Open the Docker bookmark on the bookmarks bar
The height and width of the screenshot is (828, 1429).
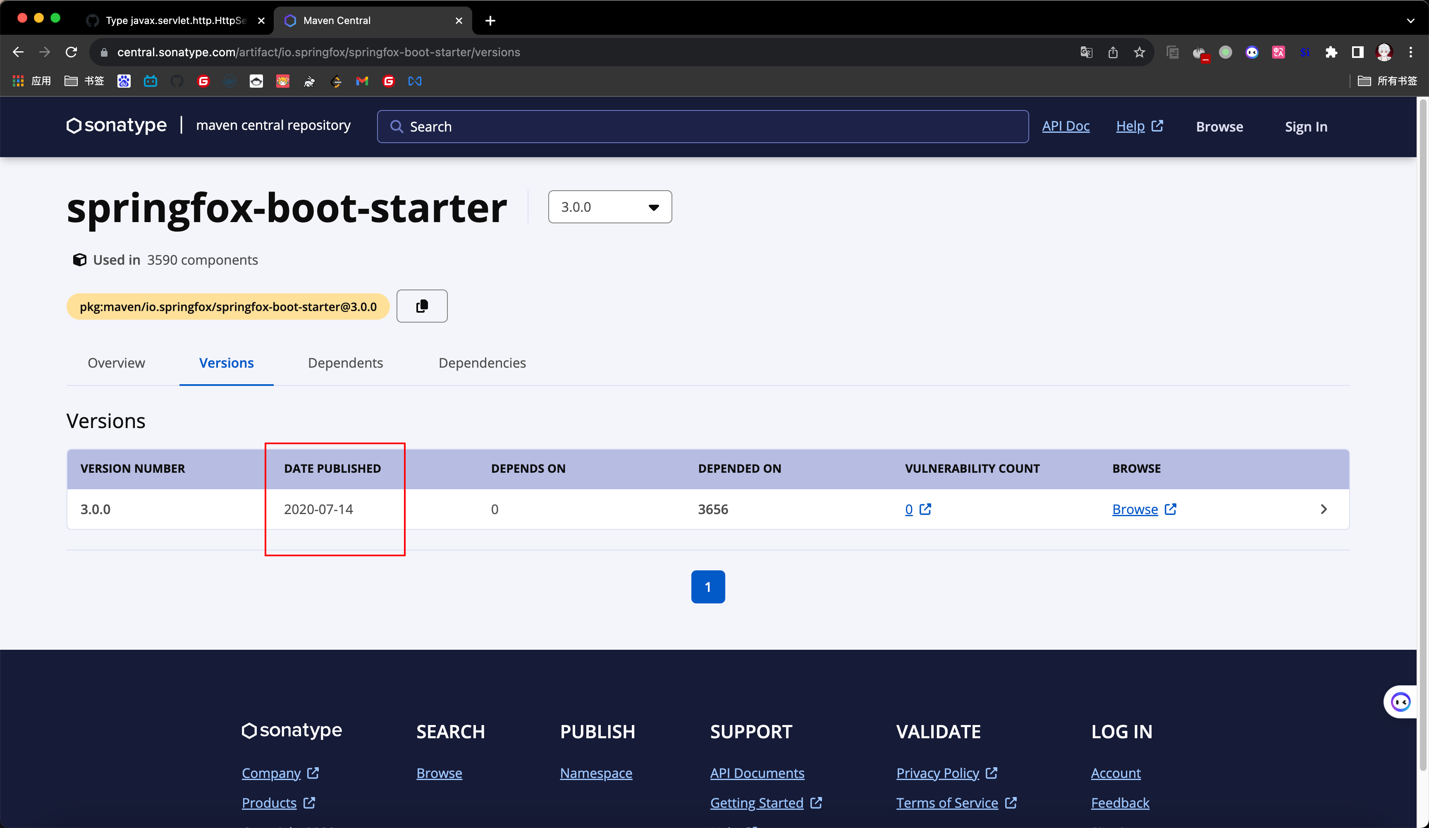click(229, 81)
